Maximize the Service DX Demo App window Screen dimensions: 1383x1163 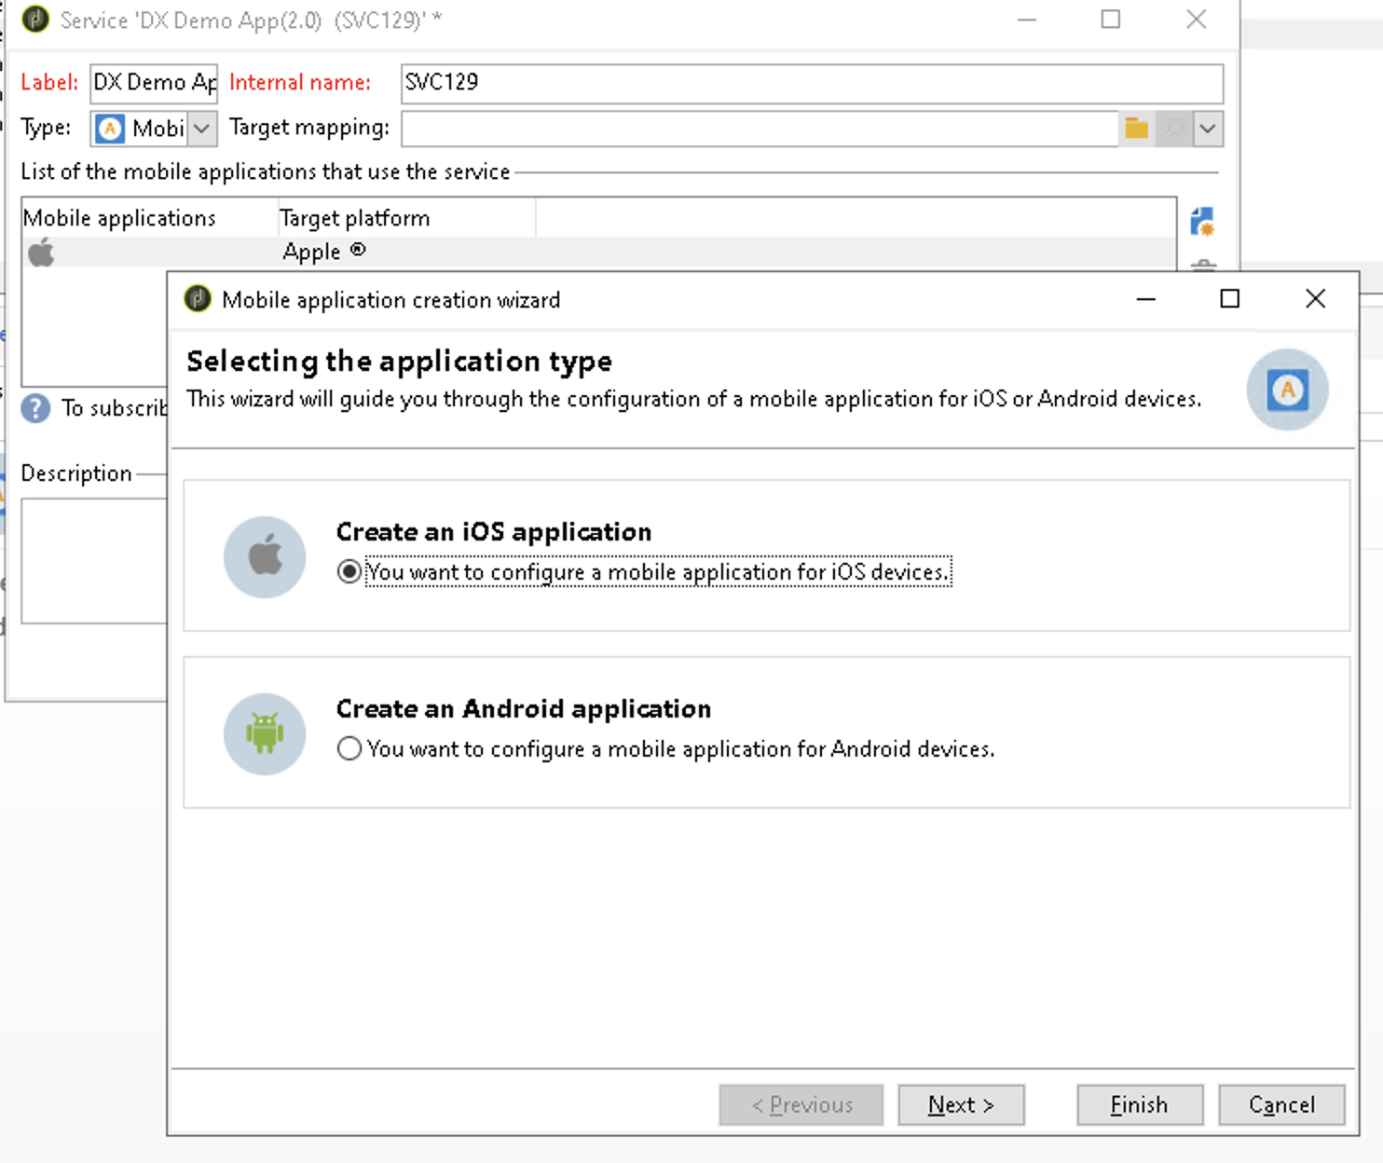(1111, 19)
